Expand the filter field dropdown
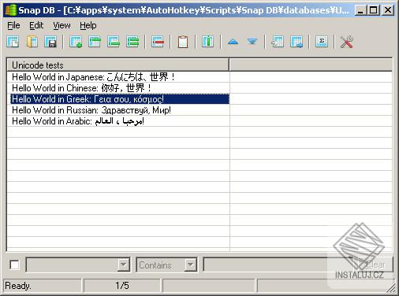Image resolution: width=399 pixels, height=296 pixels. click(123, 265)
